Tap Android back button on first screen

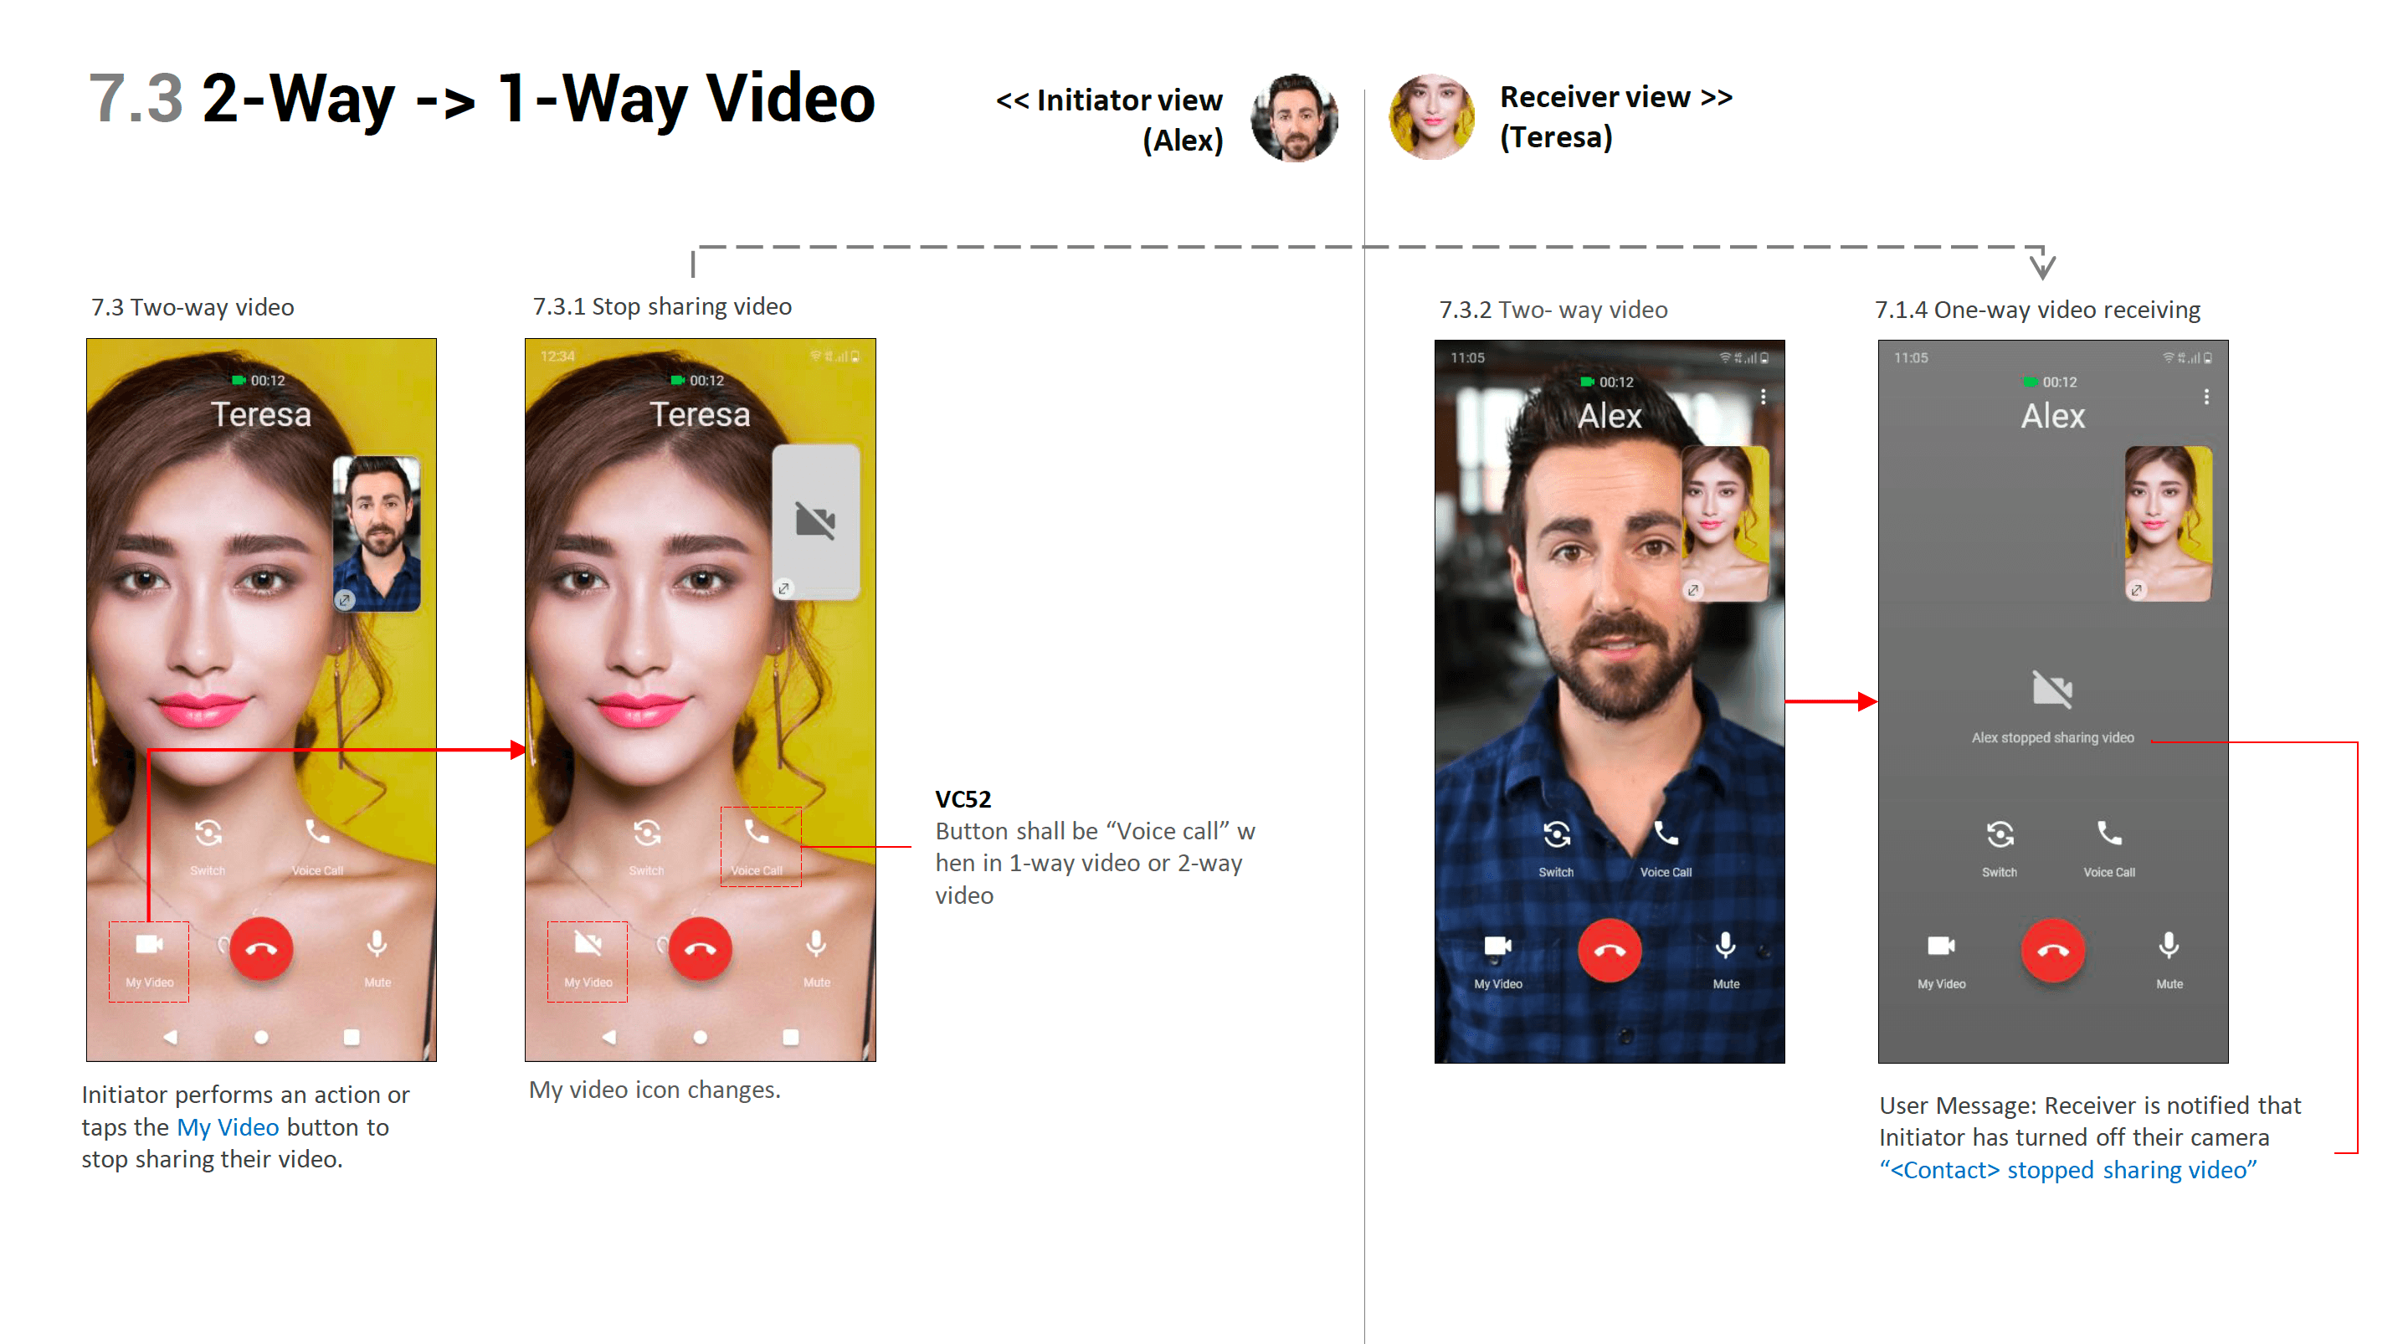[x=170, y=1037]
